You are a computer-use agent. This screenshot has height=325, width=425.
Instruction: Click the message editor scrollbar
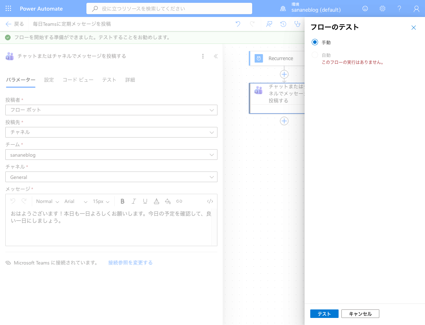(x=214, y=227)
